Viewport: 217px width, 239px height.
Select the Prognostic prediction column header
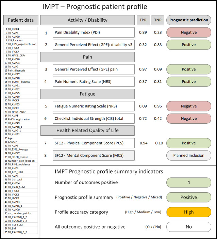click(189, 20)
